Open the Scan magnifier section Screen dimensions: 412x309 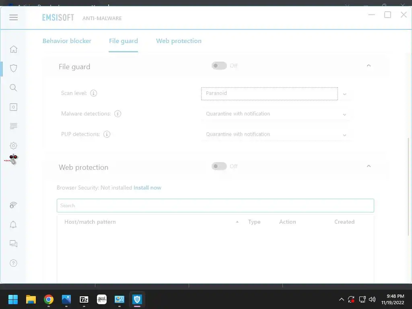[x=13, y=87]
